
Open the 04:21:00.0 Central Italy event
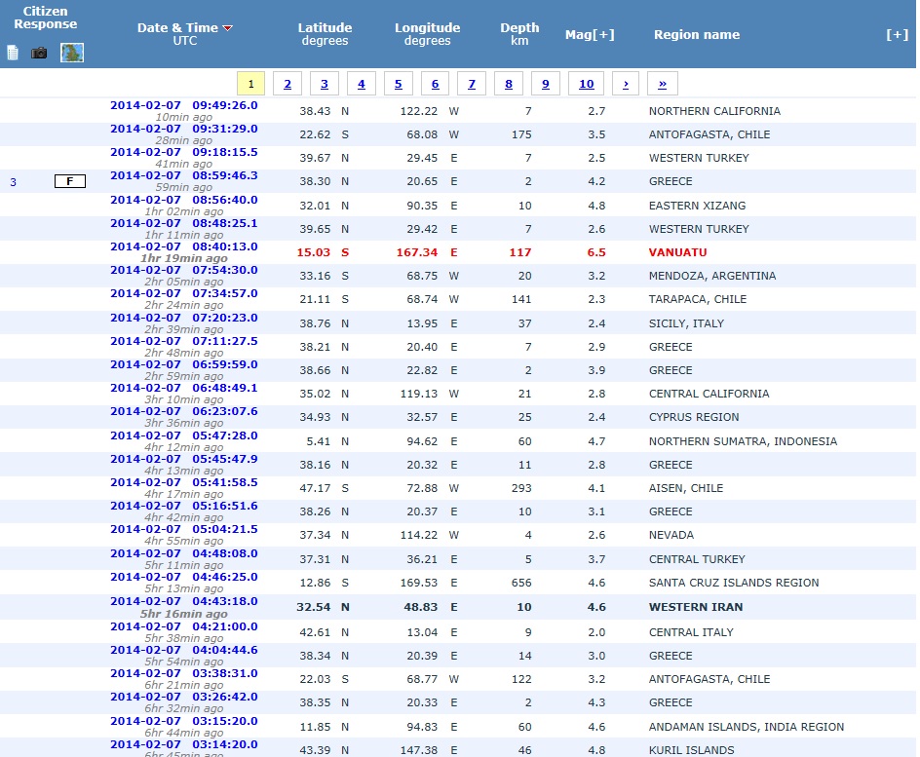[x=183, y=626]
